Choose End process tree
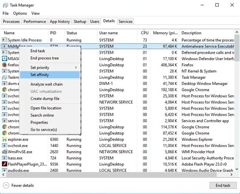Image resolution: width=240 pixels, height=194 pixels. (50, 58)
